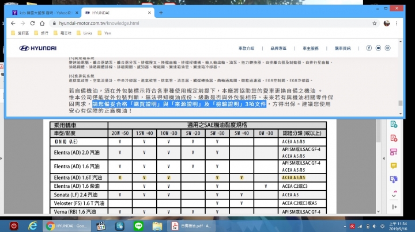Image resolution: width=415 pixels, height=232 pixels.
Task: Open the Links bookmark folder
Action: [84, 33]
